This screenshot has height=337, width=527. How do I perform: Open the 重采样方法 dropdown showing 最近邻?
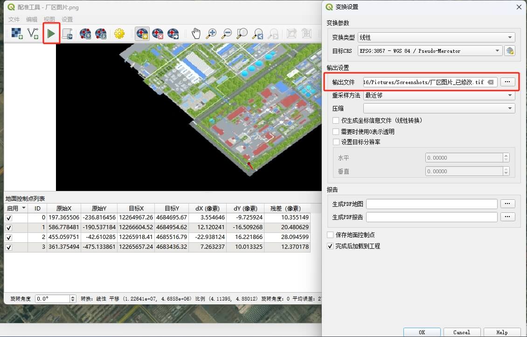click(x=439, y=96)
